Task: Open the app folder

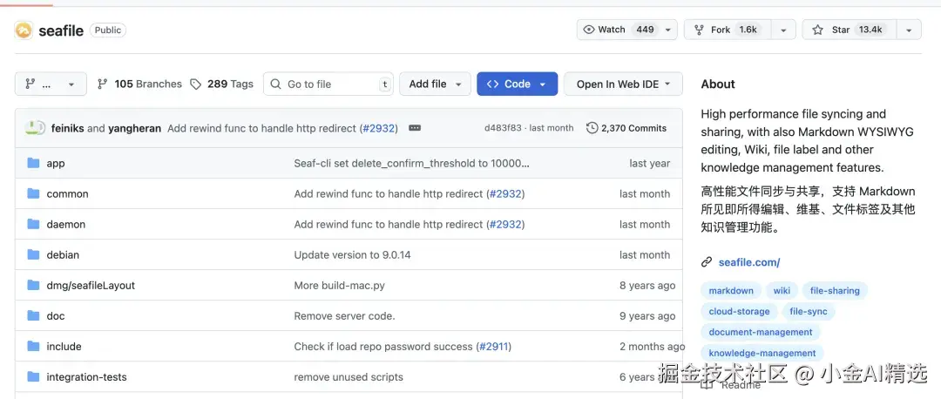Action: click(x=56, y=163)
